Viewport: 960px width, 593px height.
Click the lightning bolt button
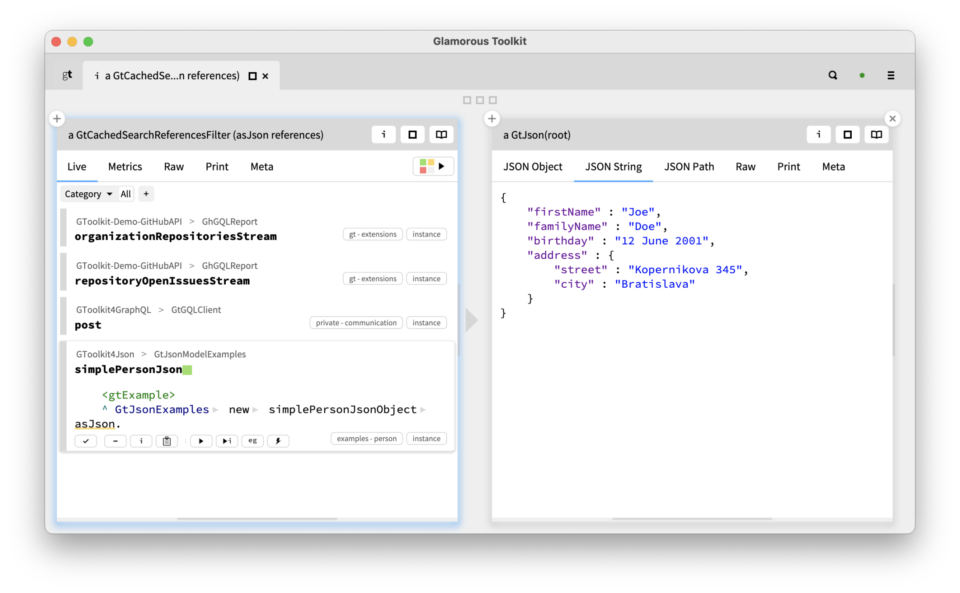coord(278,441)
